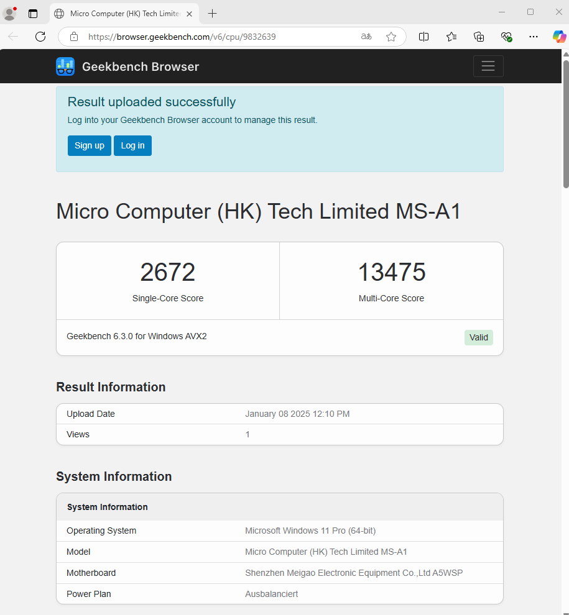
Task: Click the Upload Date row label
Action: (x=91, y=414)
